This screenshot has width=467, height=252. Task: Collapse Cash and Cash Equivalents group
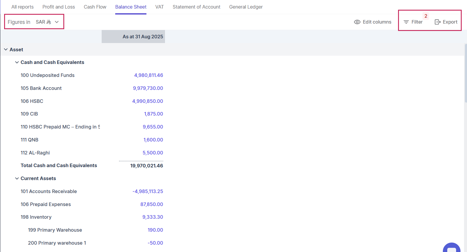point(17,62)
